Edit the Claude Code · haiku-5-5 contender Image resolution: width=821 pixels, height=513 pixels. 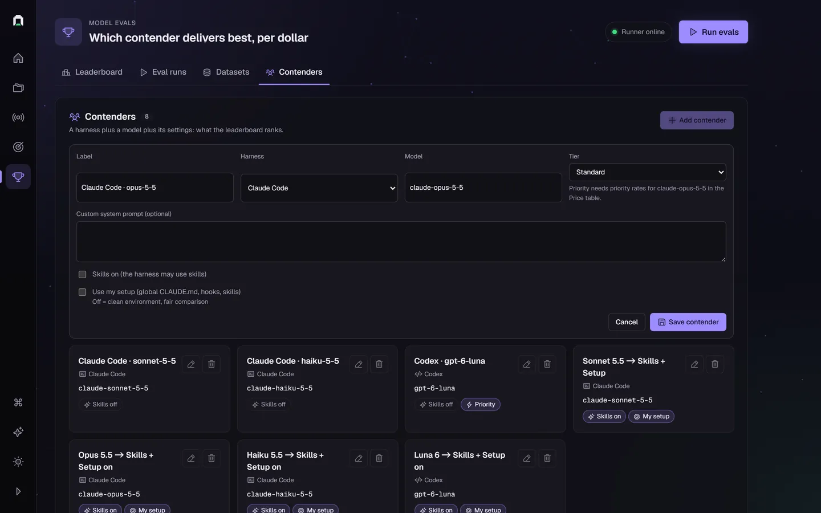point(359,364)
